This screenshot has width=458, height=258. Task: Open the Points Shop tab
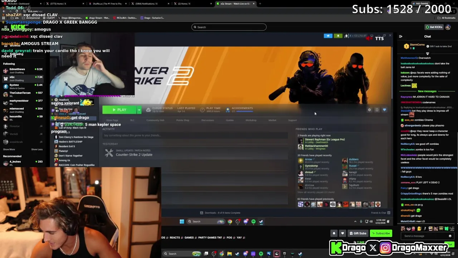click(x=183, y=120)
